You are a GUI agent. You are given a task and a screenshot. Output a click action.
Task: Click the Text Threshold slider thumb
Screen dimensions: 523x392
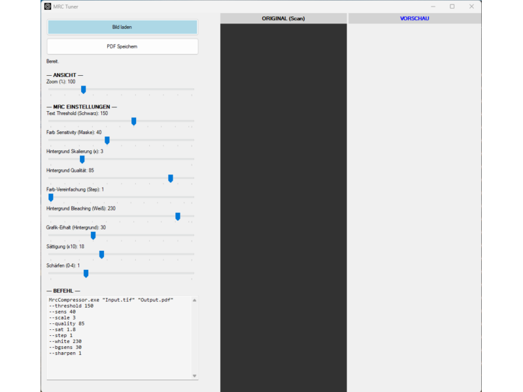(x=134, y=121)
